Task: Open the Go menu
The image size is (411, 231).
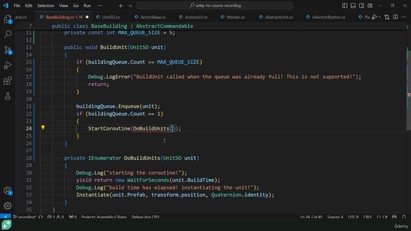Action: tap(76, 6)
